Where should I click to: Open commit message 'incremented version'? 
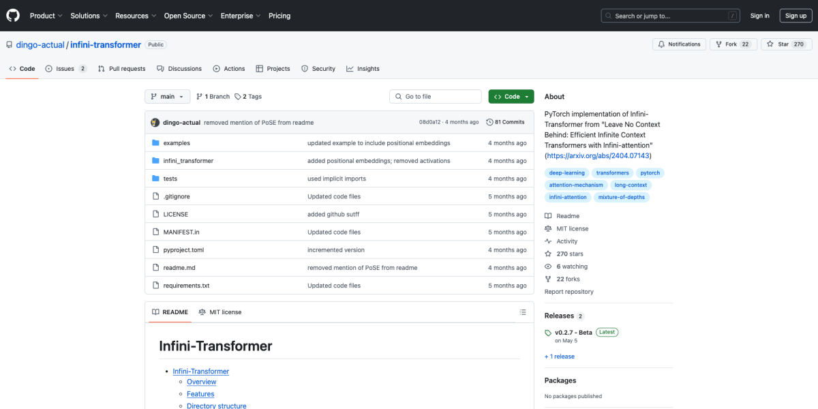336,249
